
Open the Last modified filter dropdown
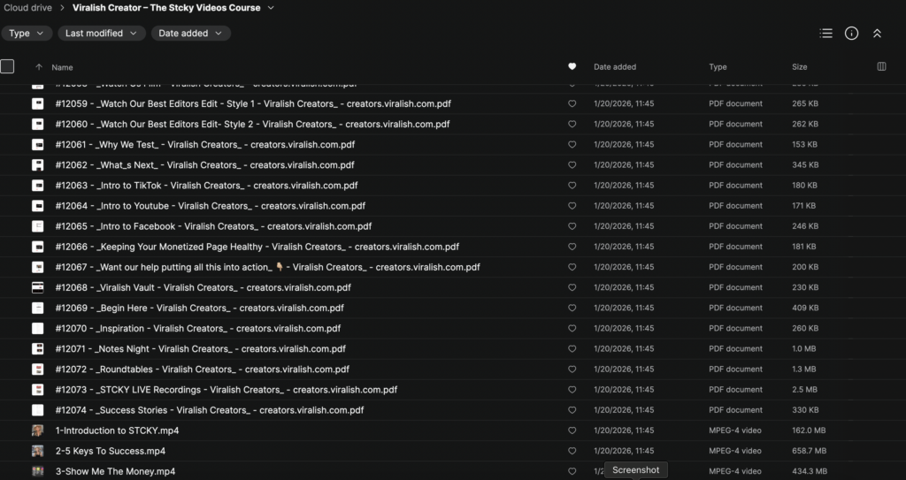click(102, 34)
